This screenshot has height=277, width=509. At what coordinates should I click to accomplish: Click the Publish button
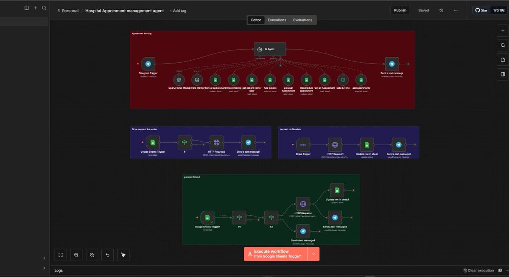(400, 11)
